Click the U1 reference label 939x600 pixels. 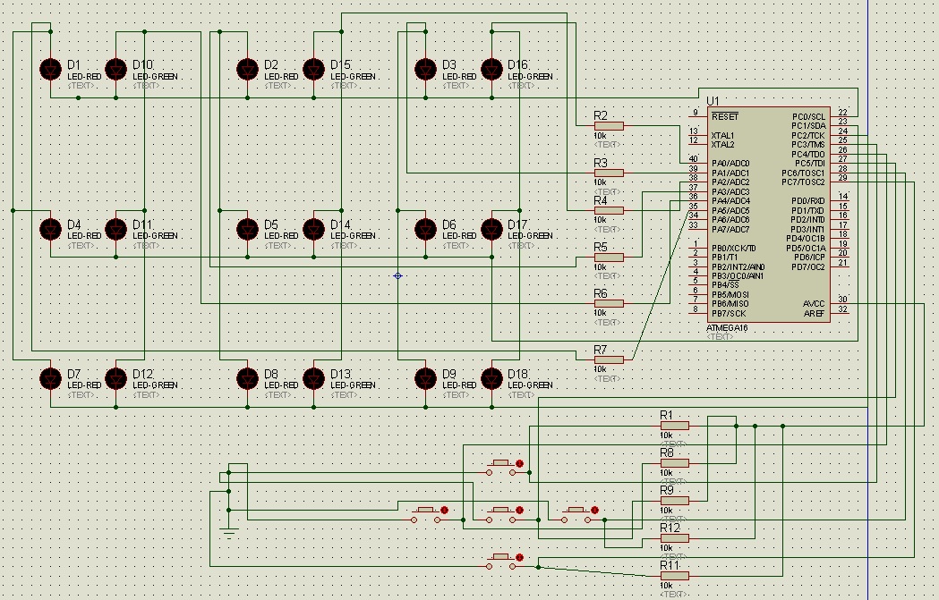(713, 101)
